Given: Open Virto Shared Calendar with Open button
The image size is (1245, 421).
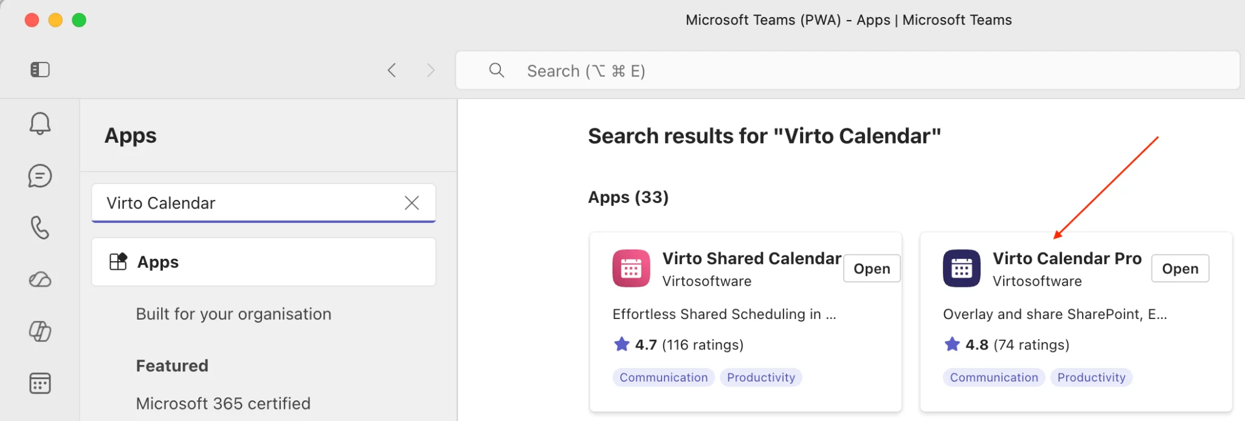Looking at the screenshot, I should [x=872, y=269].
